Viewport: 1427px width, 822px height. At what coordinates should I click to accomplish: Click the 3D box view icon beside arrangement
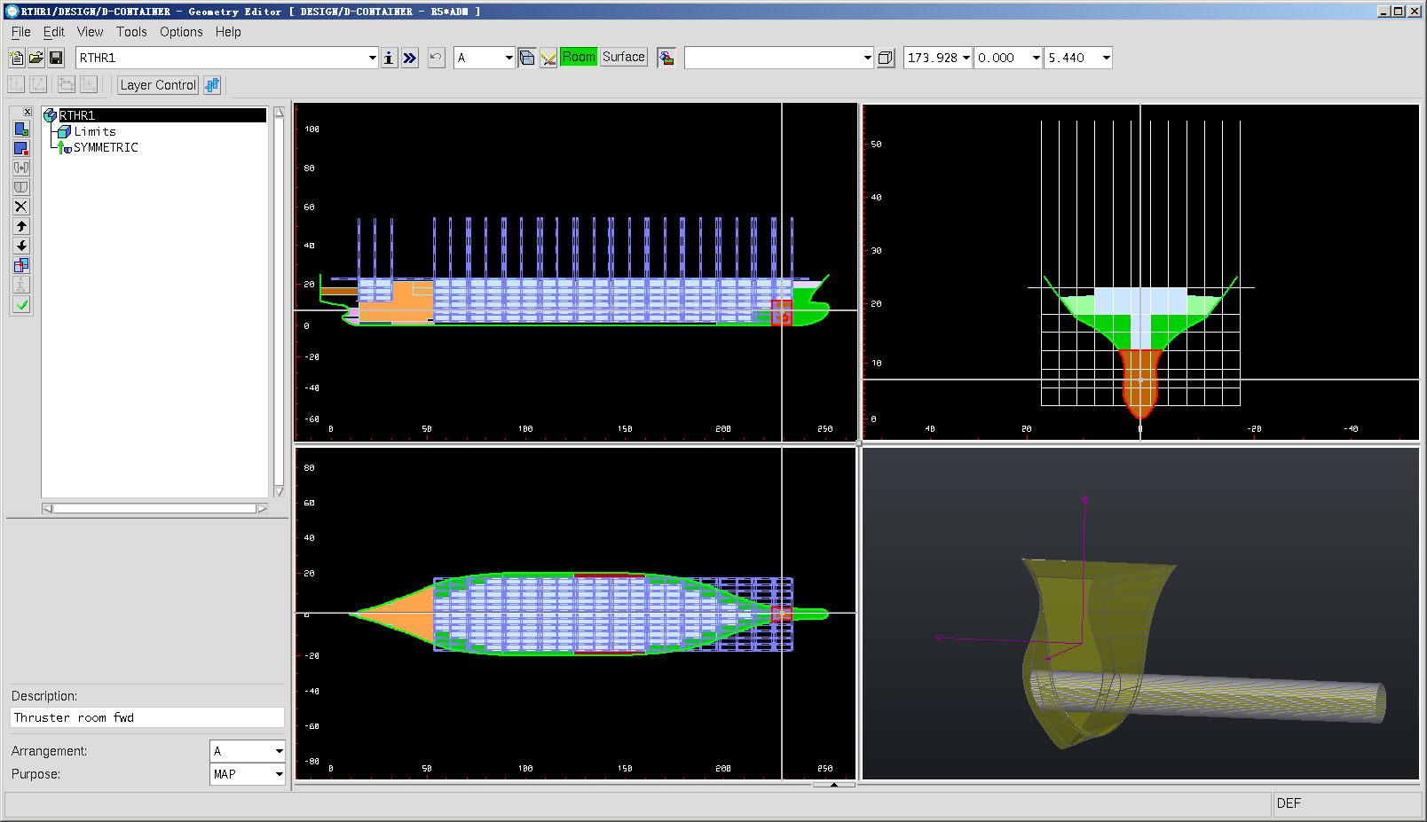527,58
